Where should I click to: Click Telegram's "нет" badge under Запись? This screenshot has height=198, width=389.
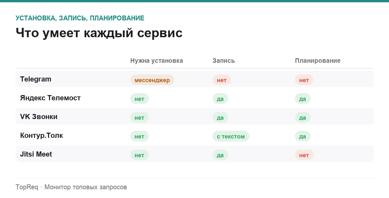[222, 80]
